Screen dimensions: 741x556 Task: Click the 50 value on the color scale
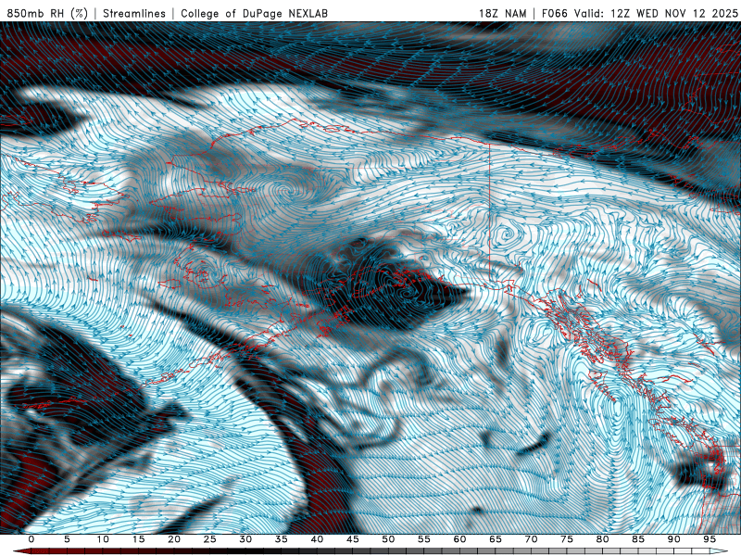coord(388,539)
